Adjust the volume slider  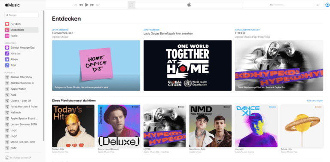pos(279,5)
